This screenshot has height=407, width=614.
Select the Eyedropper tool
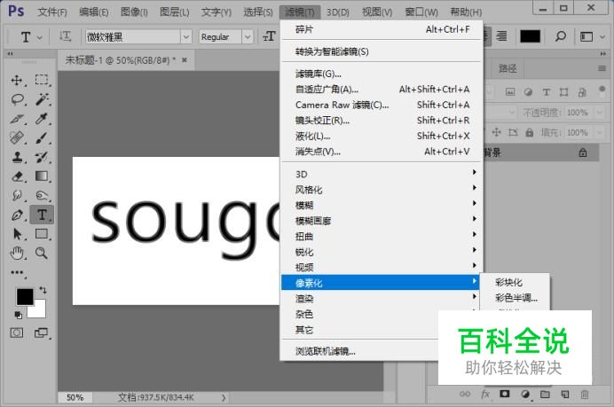[x=42, y=119]
